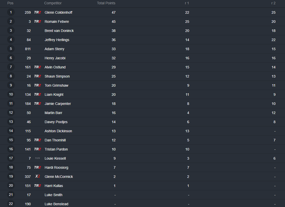Click the TR2 icon beside Harri Kullas
The width and height of the screenshot is (285, 207).
(x=37, y=185)
